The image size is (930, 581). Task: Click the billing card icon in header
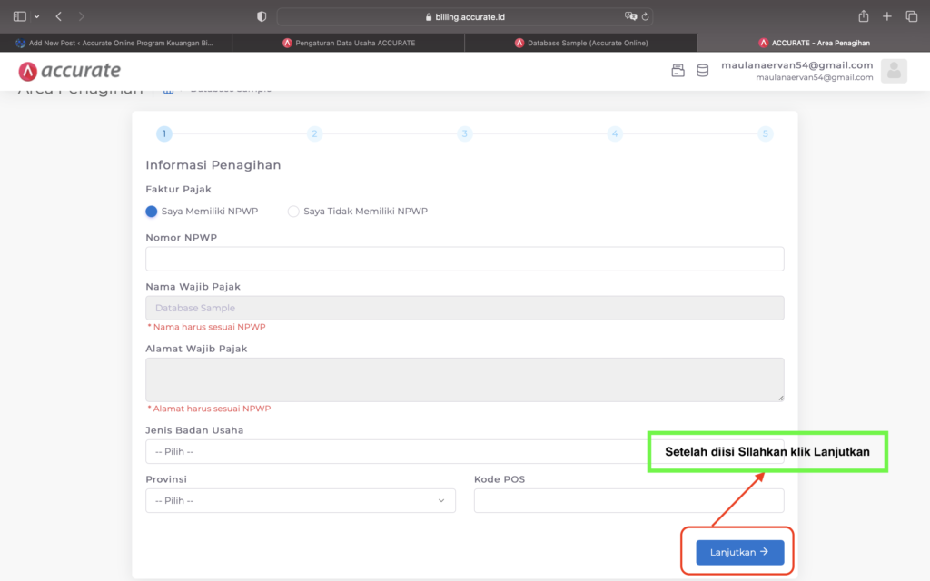pyautogui.click(x=678, y=71)
